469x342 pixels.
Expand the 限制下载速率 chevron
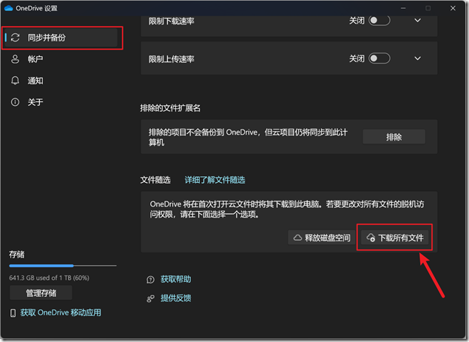(417, 20)
